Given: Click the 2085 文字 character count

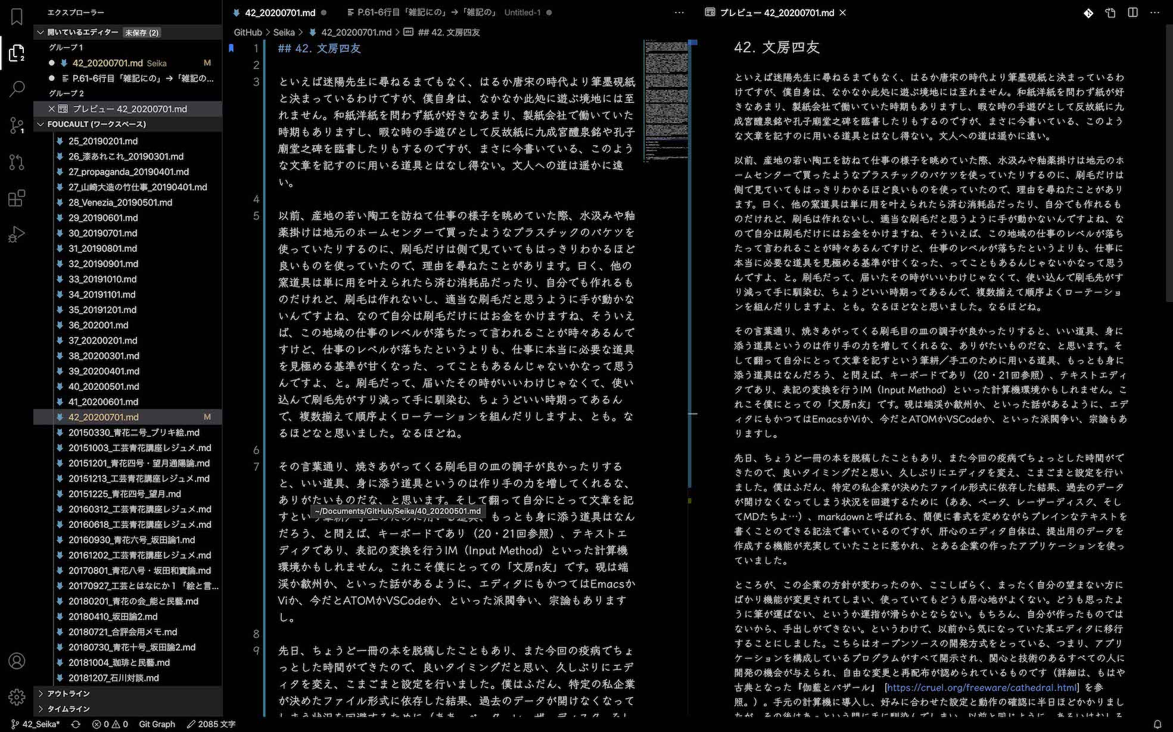Looking at the screenshot, I should coord(211,724).
